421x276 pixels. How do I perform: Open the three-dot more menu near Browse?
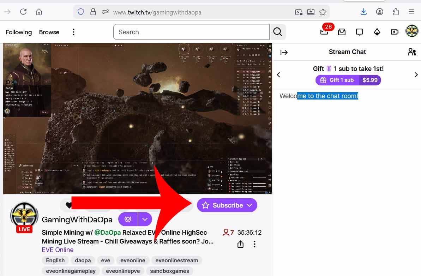pos(73,32)
